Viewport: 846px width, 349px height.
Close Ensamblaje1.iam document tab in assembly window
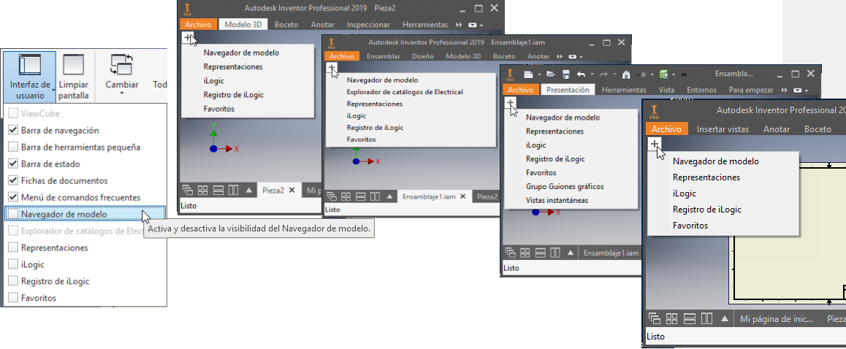pyautogui.click(x=462, y=197)
